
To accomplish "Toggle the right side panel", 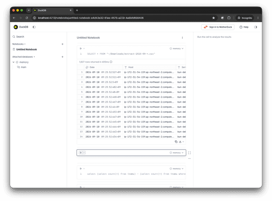I will coord(255,27).
